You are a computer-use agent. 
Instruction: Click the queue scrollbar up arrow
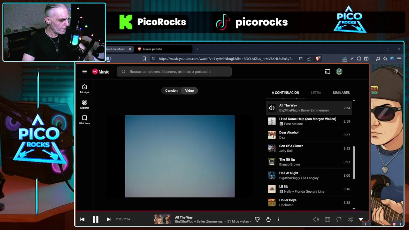[354, 101]
